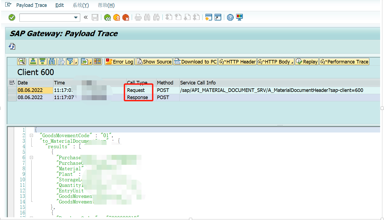This screenshot has width=384, height=220.
Task: Click Download to PC
Action: [195, 62]
